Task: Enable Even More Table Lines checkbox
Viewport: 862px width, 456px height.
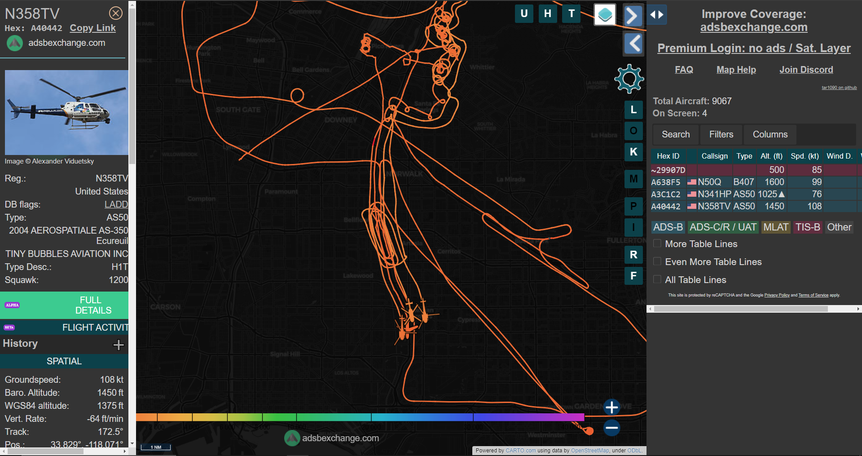Action: pos(657,261)
